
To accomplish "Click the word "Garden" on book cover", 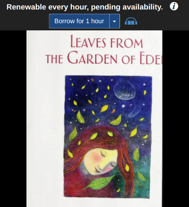I will pyautogui.click(x=92, y=57).
